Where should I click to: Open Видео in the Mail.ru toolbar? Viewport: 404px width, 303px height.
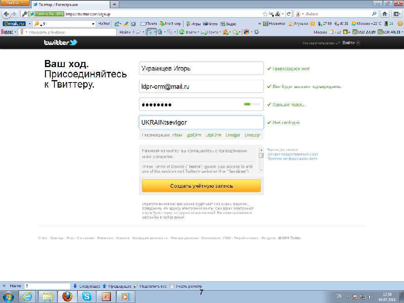pyautogui.click(x=228, y=24)
